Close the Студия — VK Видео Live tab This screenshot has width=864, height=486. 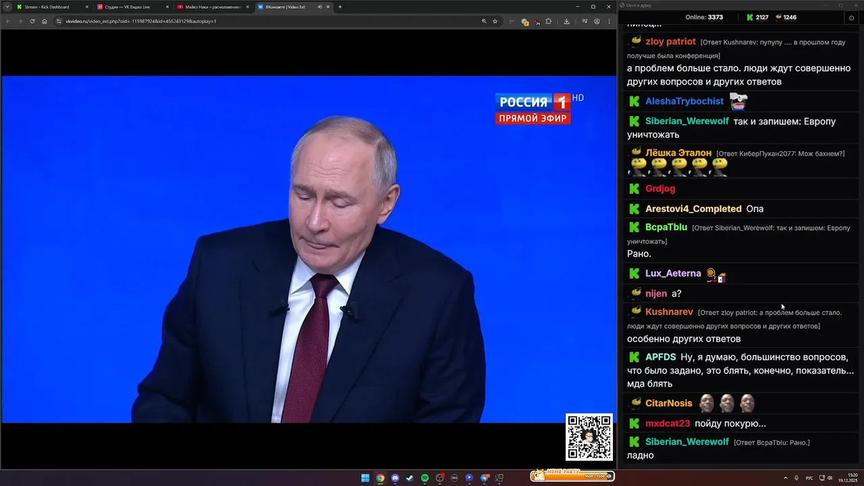[x=167, y=7]
